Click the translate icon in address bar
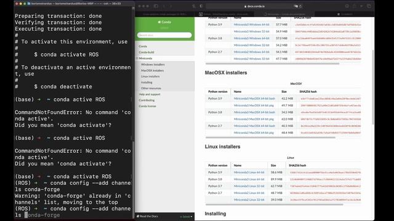394x221 pixels. click(295, 6)
